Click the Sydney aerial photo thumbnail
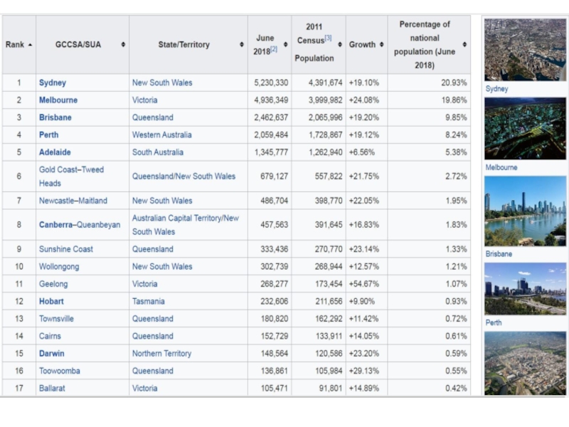This screenshot has width=569, height=427. 525,50
